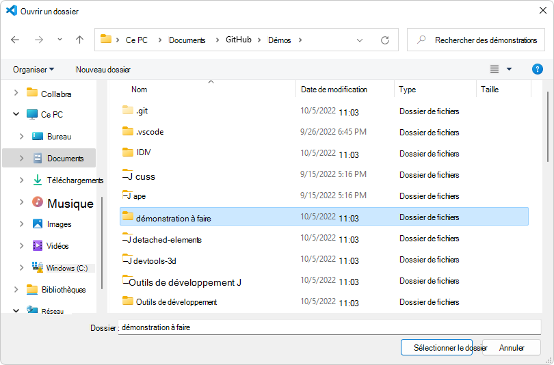Open previous locations dropdown in address bar

pos(360,40)
